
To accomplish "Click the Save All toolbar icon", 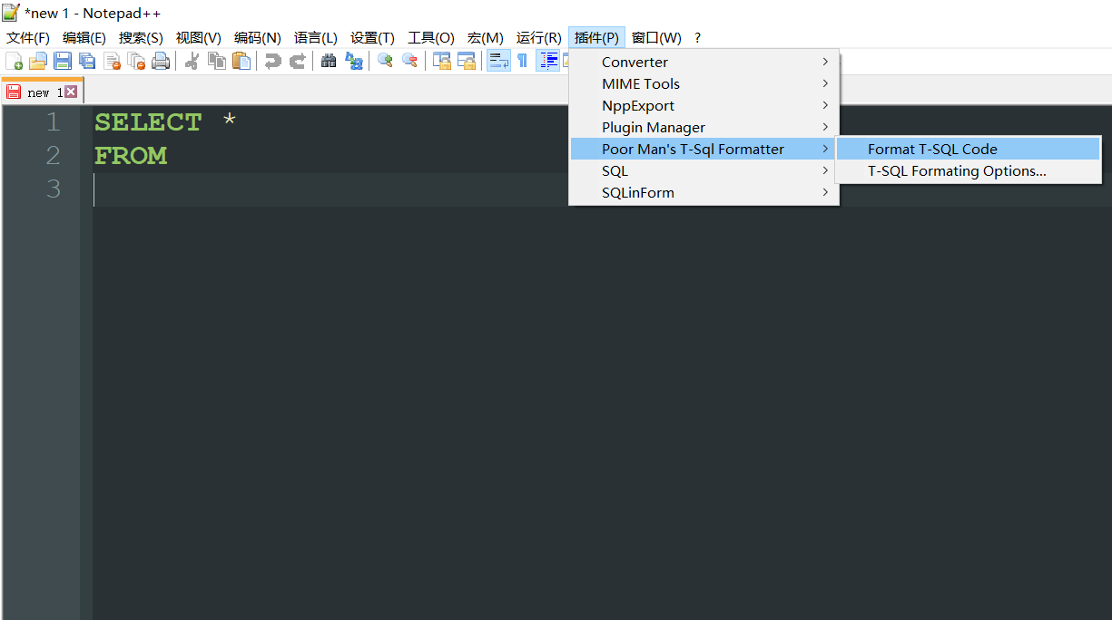I will [x=87, y=61].
